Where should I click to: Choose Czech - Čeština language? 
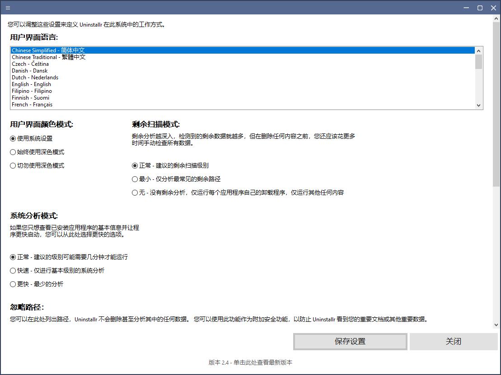(243, 64)
